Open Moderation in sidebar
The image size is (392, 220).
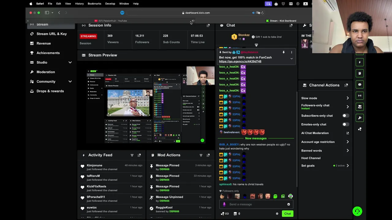point(46,72)
